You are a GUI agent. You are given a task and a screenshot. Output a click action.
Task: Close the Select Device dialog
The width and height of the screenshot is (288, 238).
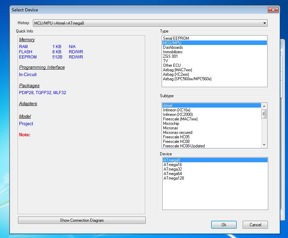[273, 10]
